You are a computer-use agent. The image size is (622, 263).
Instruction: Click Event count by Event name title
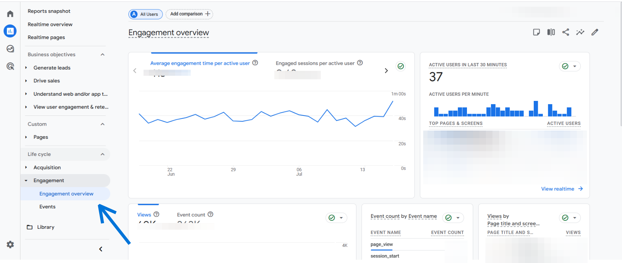[403, 216]
